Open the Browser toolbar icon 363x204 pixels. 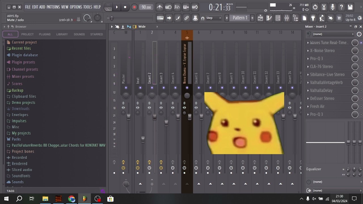(296, 18)
